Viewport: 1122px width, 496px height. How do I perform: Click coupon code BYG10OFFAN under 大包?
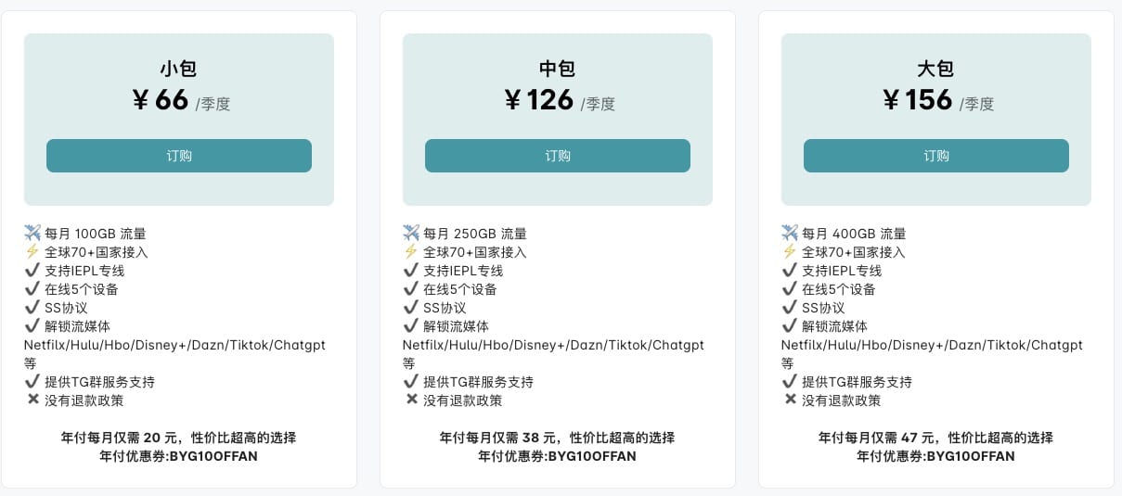[x=974, y=456]
